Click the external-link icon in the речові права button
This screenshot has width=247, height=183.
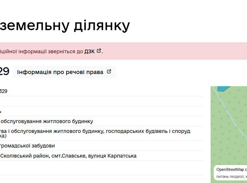[109, 72]
